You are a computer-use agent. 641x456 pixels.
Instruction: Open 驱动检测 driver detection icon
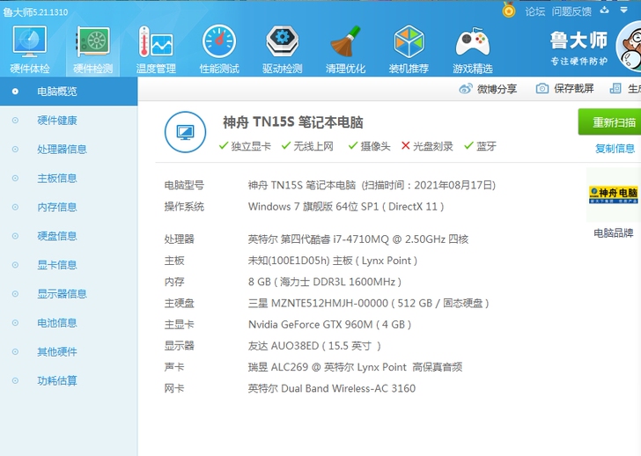282,42
